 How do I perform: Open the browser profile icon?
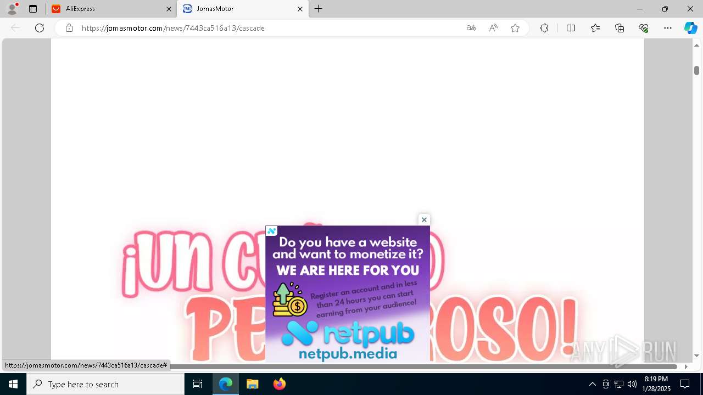pyautogui.click(x=12, y=9)
